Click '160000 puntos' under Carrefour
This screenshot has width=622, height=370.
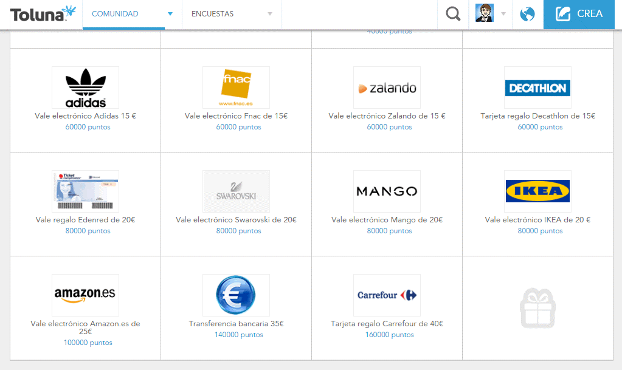click(x=389, y=335)
